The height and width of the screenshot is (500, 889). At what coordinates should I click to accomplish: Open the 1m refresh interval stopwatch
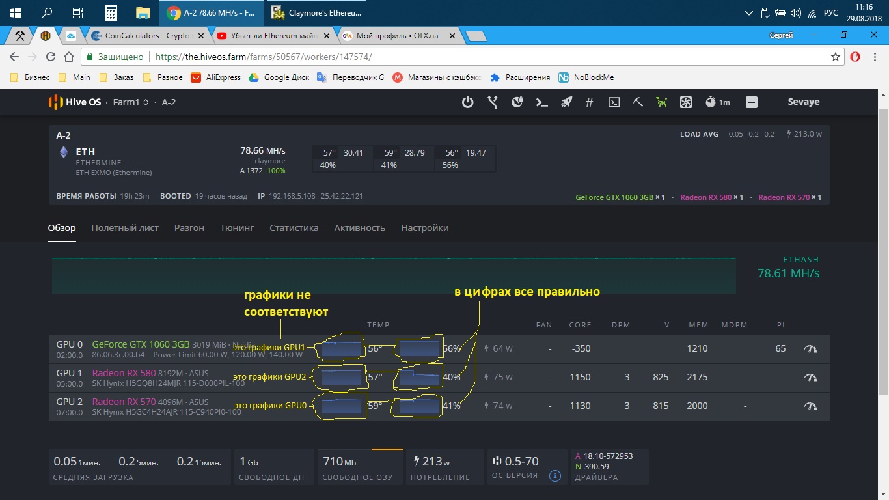(717, 102)
